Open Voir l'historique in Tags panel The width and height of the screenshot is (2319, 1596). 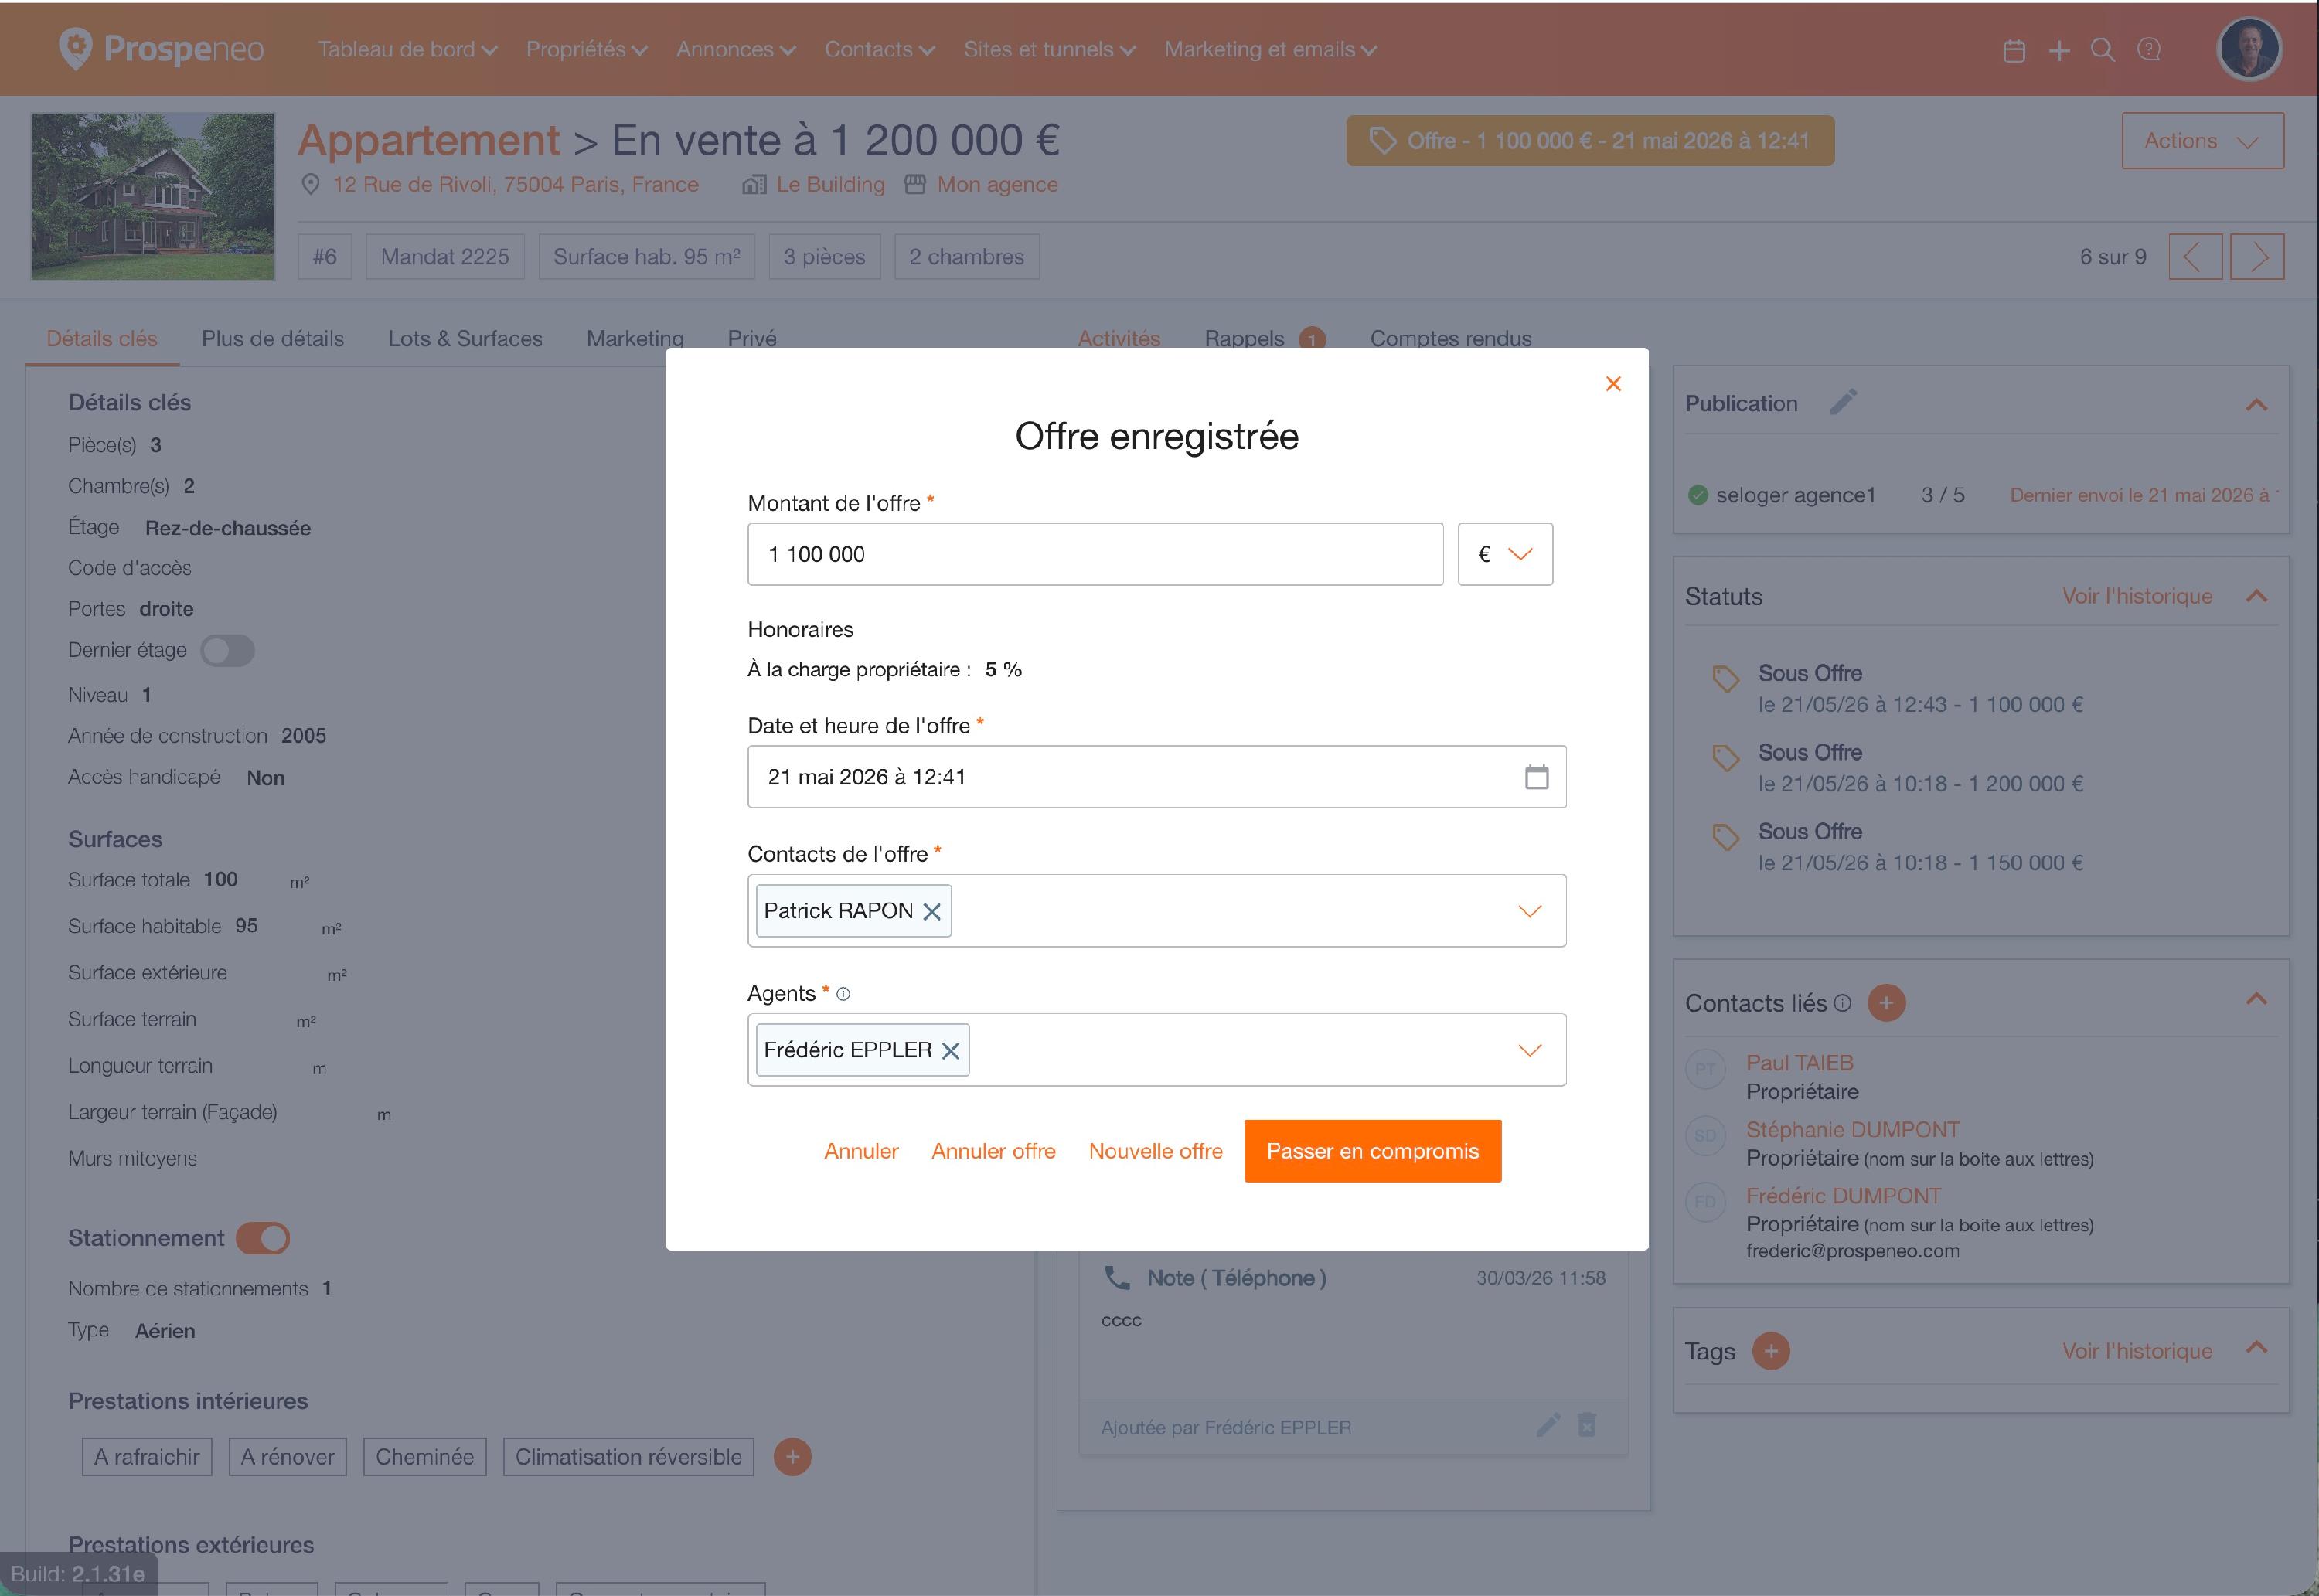(x=2137, y=1351)
